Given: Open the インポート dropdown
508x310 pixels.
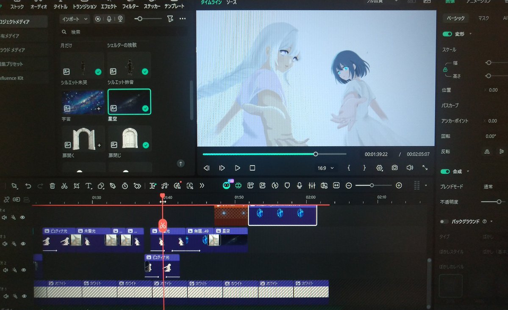Looking at the screenshot, I should click(75, 19).
